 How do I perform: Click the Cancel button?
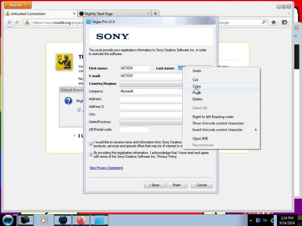[202, 185]
